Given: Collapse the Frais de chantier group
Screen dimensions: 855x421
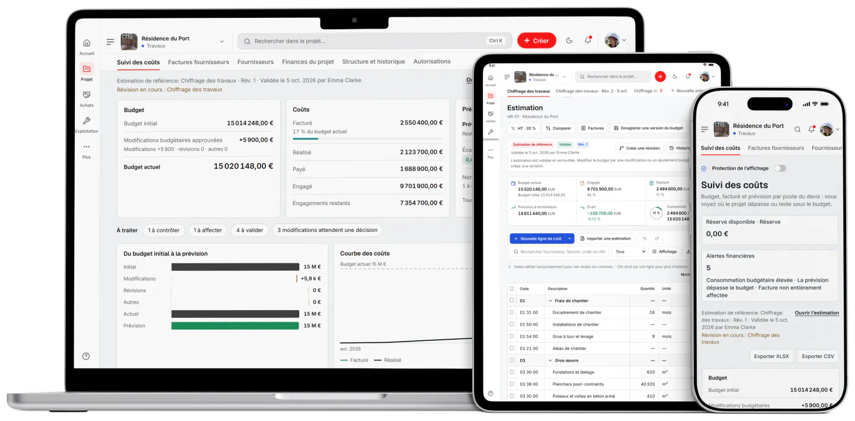Looking at the screenshot, I should coord(550,301).
